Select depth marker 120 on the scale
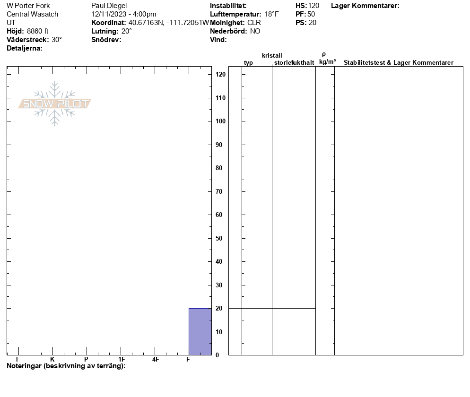Image resolution: width=470 pixels, height=397 pixels. (220, 75)
